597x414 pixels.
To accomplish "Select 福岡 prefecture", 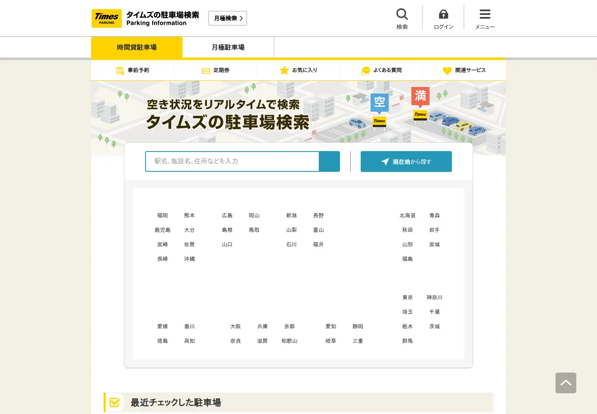I will click(163, 216).
